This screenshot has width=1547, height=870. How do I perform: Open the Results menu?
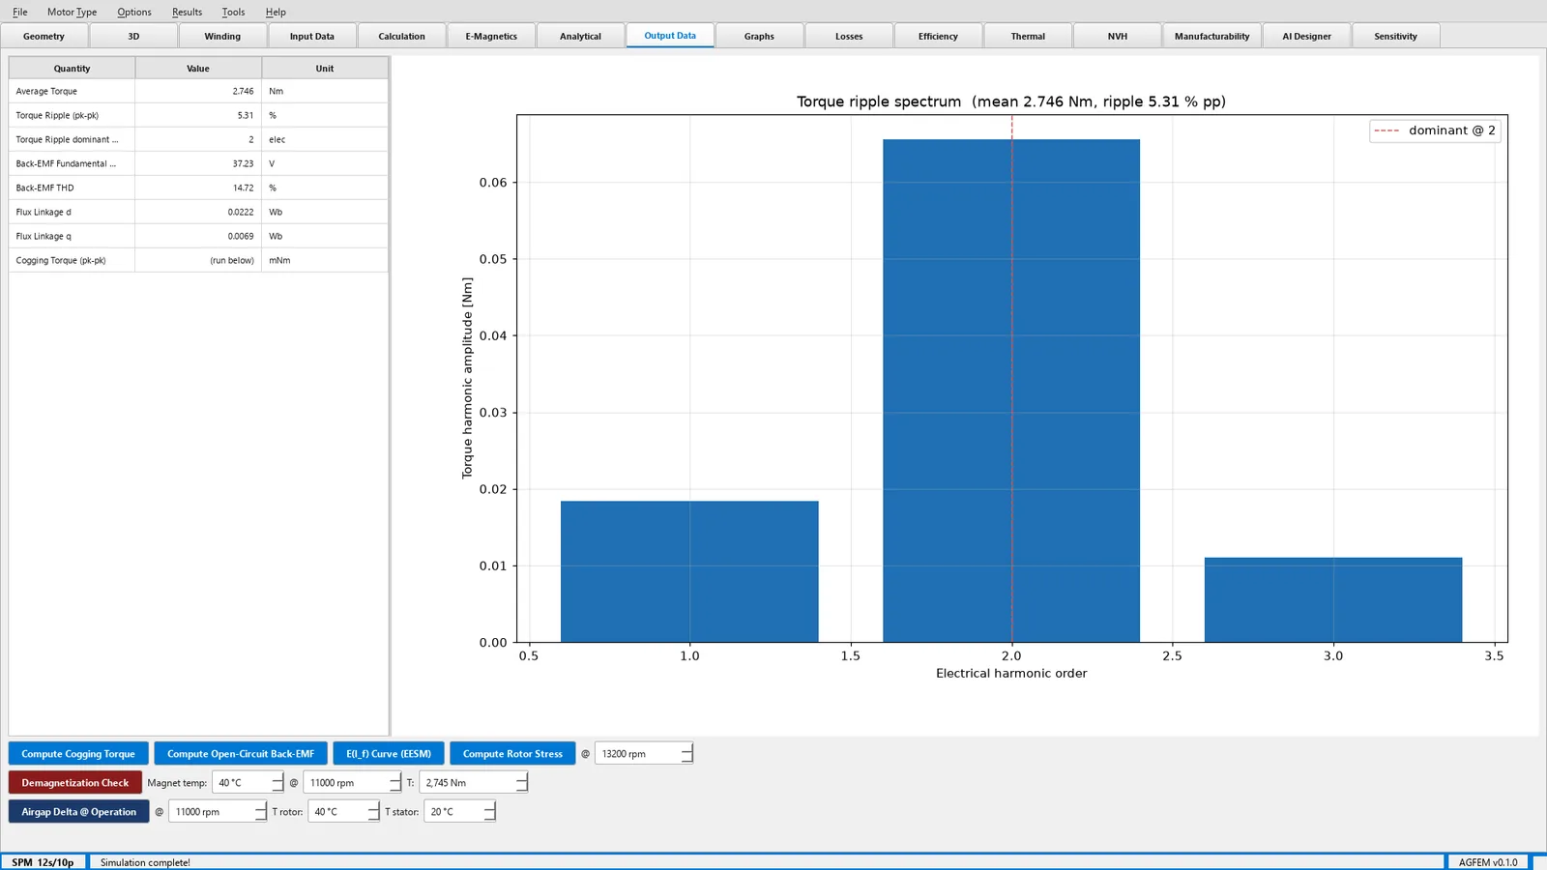tap(187, 12)
